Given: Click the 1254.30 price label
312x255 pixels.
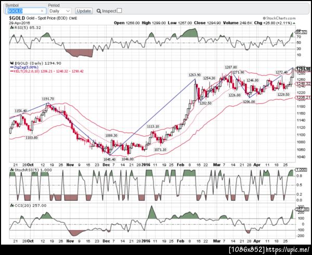Looking at the screenshot, I should [209, 78].
